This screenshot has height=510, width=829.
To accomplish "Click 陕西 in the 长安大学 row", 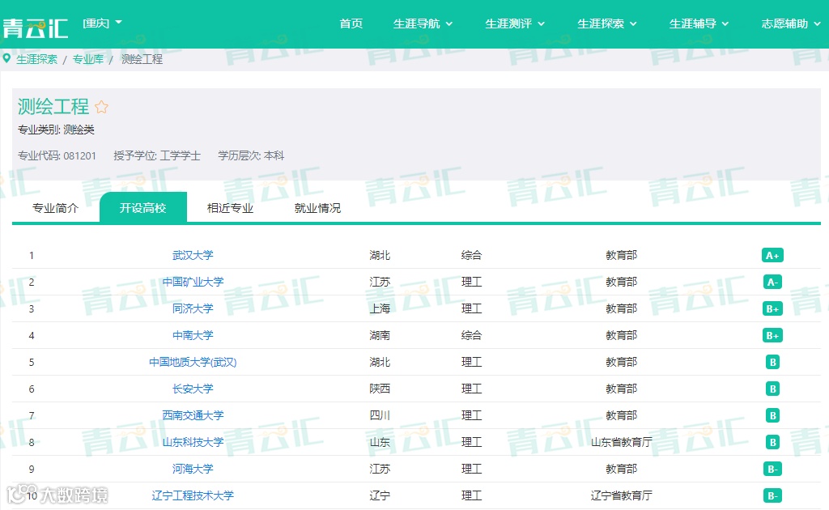I will [x=380, y=389].
